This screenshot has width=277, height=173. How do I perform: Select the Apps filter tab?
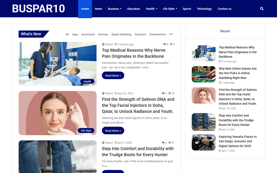pos(75,34)
